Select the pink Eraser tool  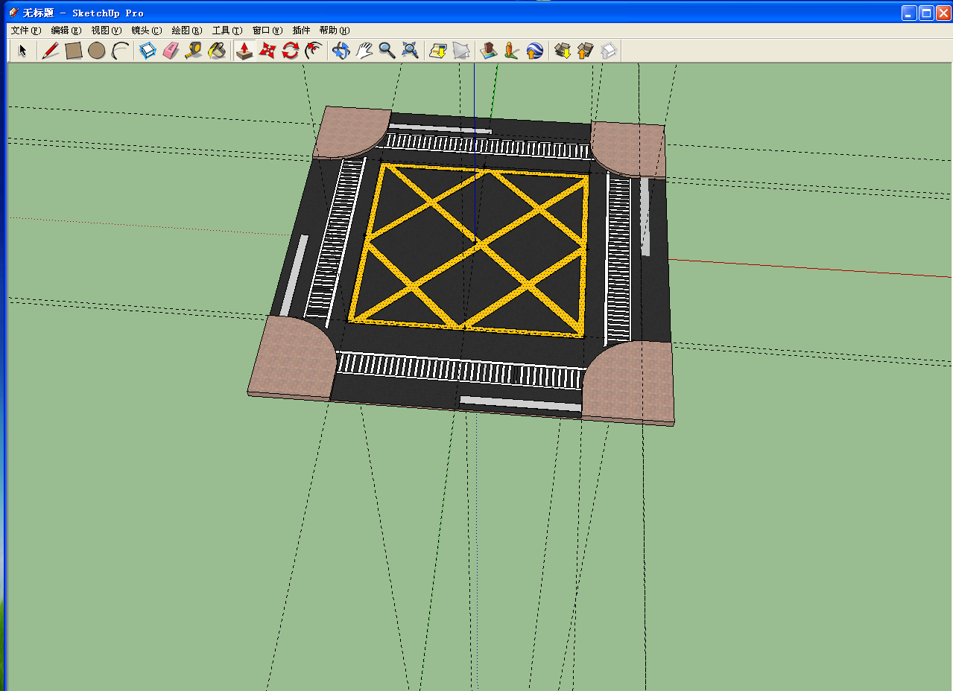tap(171, 51)
